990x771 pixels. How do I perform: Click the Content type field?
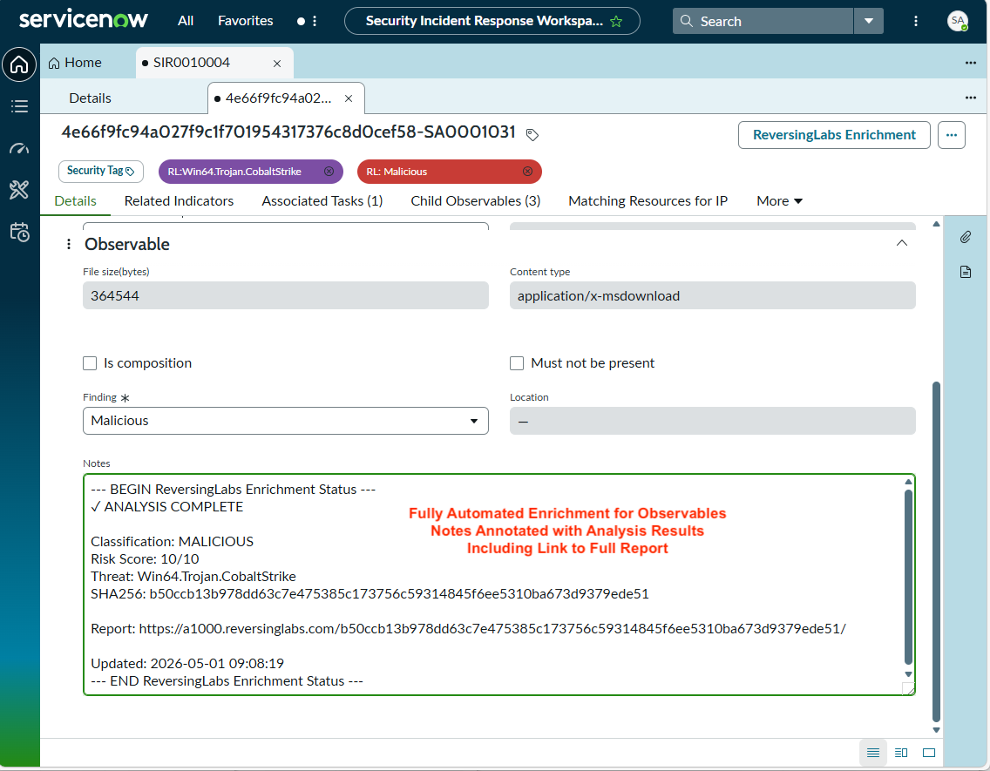(x=712, y=296)
